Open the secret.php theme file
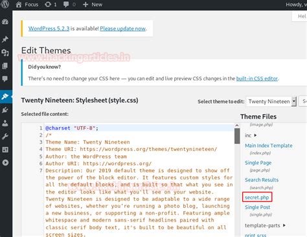307x237 pixels. 257,198
